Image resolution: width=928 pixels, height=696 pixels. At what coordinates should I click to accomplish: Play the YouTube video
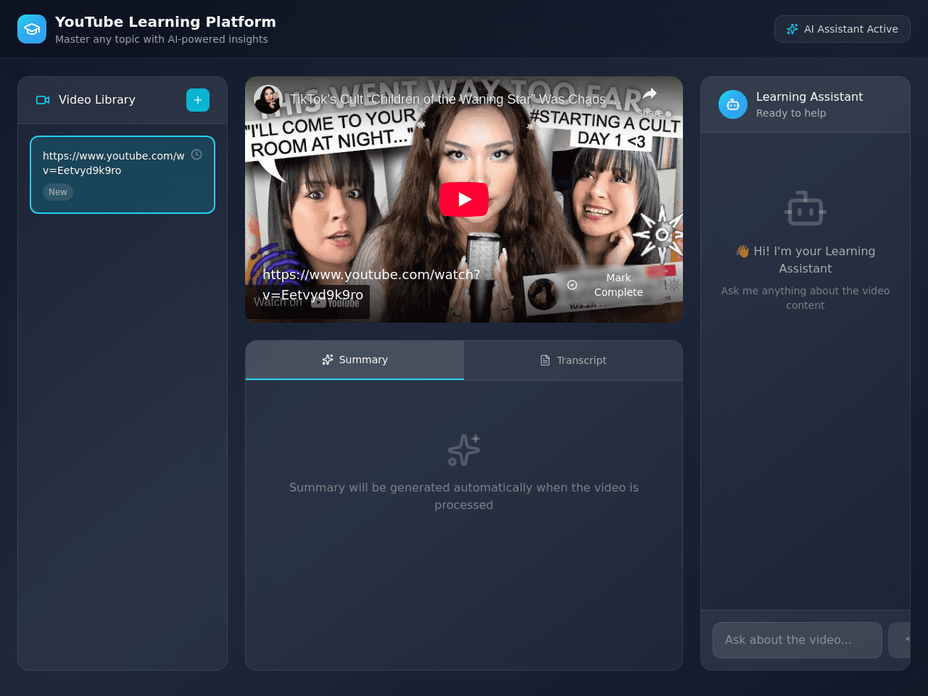(x=464, y=199)
